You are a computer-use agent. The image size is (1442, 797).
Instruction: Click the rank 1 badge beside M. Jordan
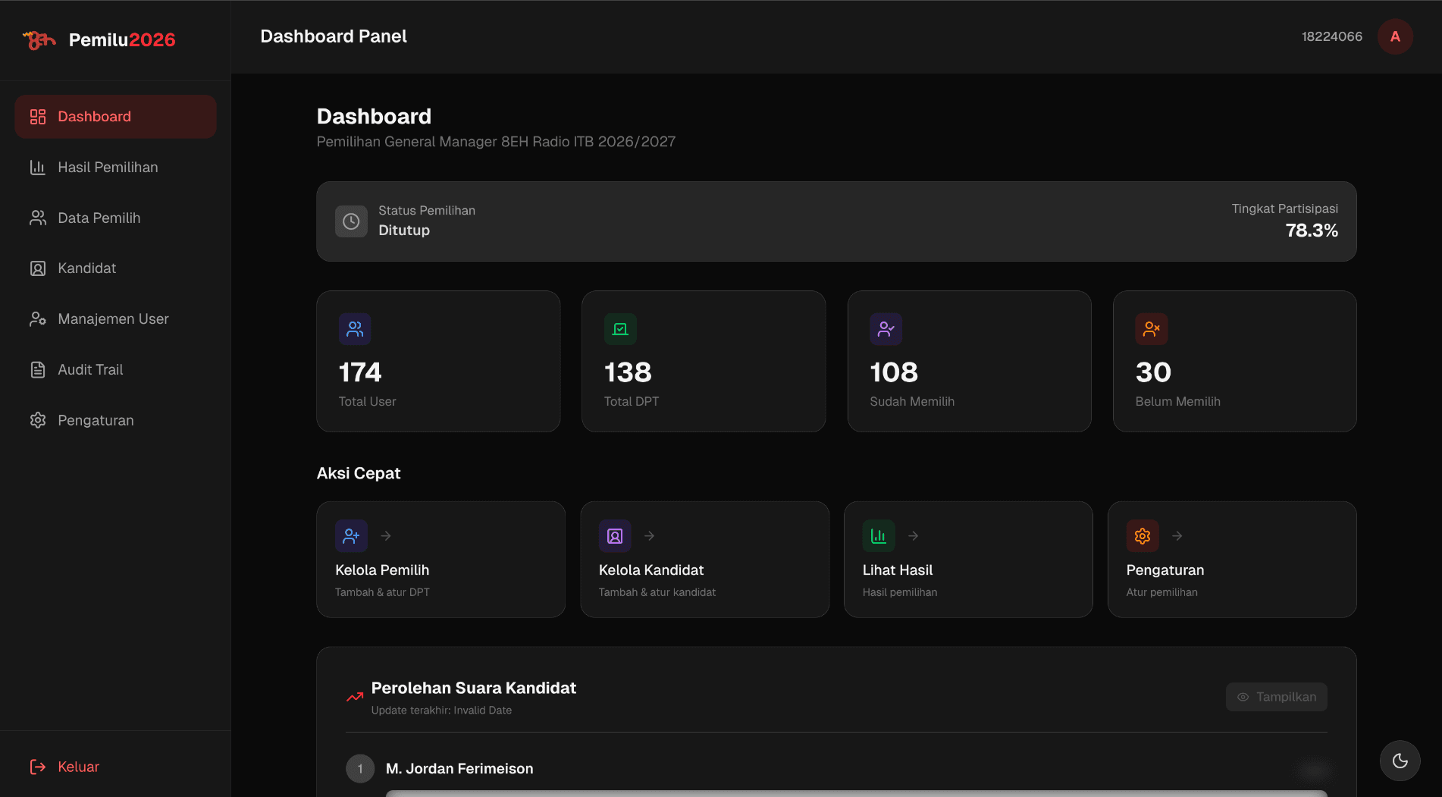[360, 769]
